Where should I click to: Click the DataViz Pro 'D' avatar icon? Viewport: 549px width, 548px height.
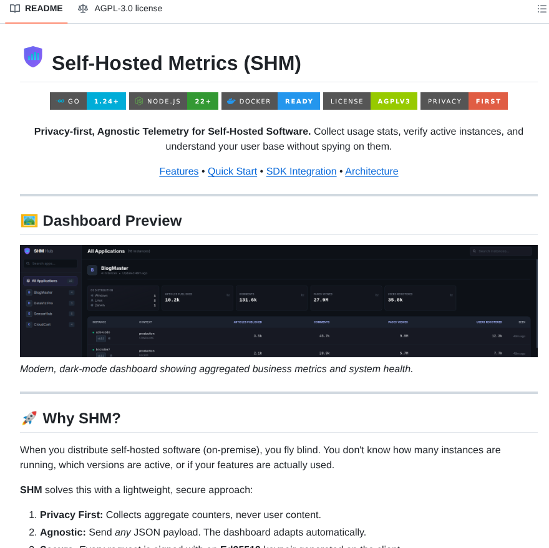click(30, 304)
